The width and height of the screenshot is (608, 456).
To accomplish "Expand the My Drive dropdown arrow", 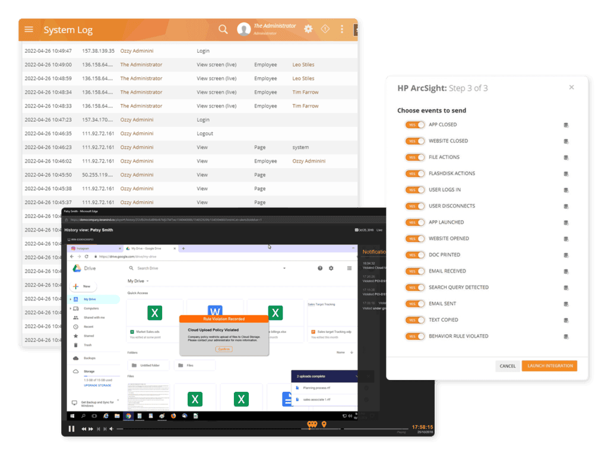I will click(148, 281).
